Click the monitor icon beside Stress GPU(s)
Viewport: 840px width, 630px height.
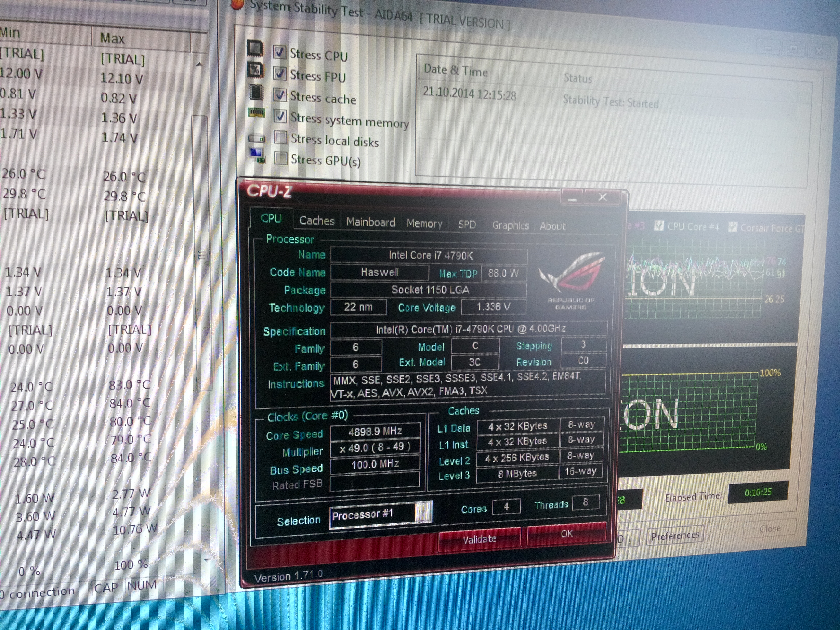click(x=257, y=156)
